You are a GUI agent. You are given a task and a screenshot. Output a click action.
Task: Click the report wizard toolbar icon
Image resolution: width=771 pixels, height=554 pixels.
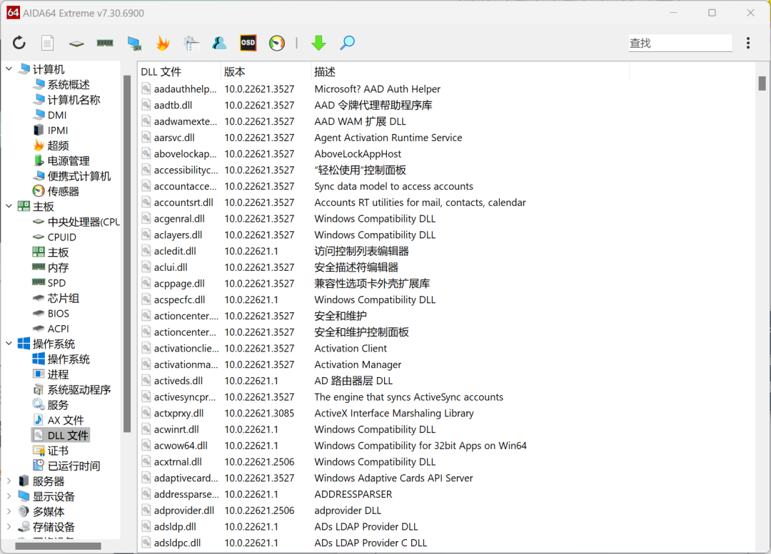click(x=191, y=43)
